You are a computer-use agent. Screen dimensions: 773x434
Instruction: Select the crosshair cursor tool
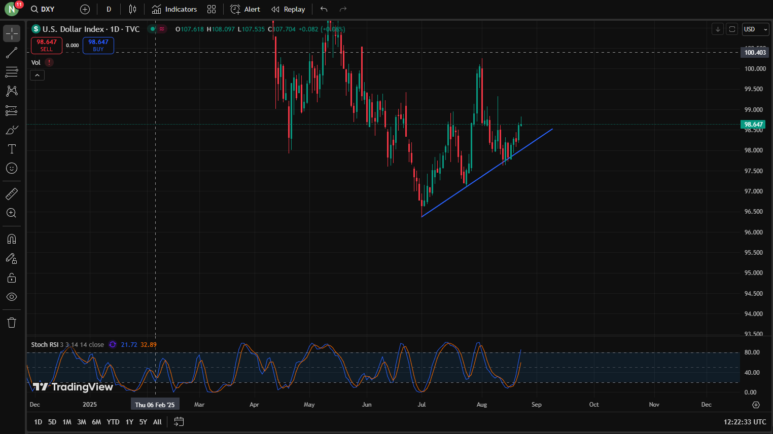point(12,33)
